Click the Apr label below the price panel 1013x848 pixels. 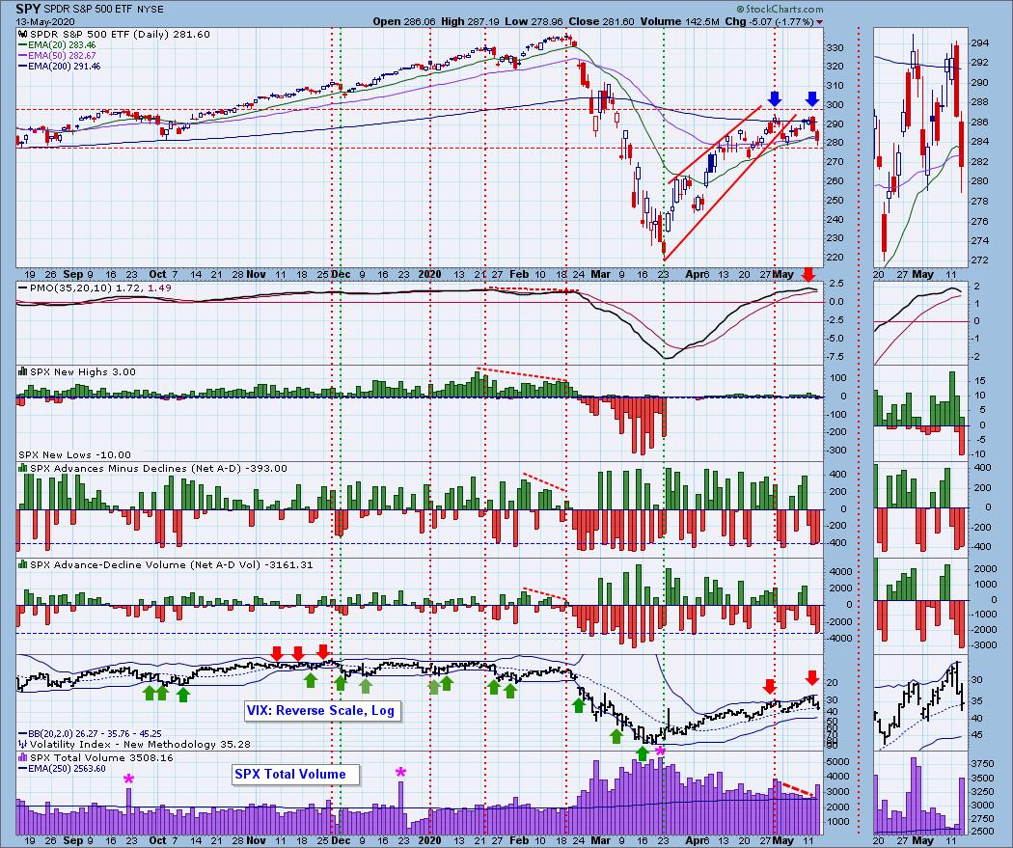tap(695, 274)
